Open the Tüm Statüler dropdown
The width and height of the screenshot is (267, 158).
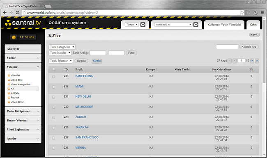(x=60, y=53)
